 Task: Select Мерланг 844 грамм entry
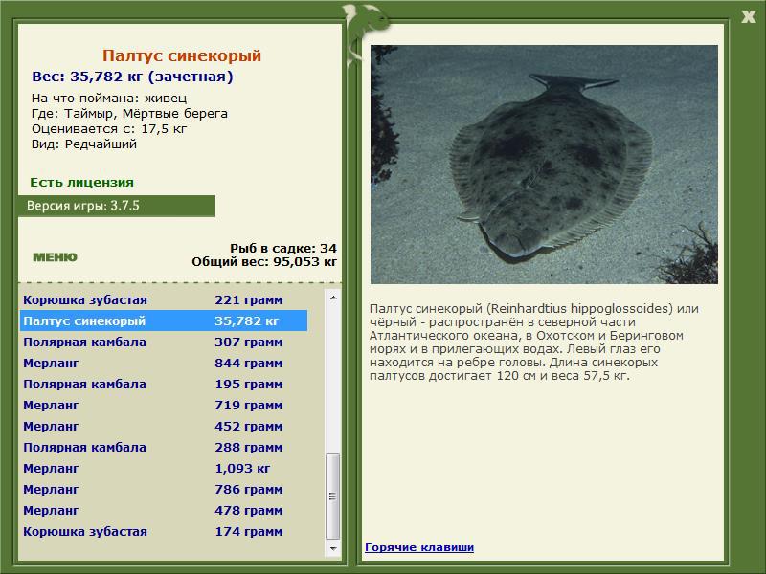(x=164, y=363)
